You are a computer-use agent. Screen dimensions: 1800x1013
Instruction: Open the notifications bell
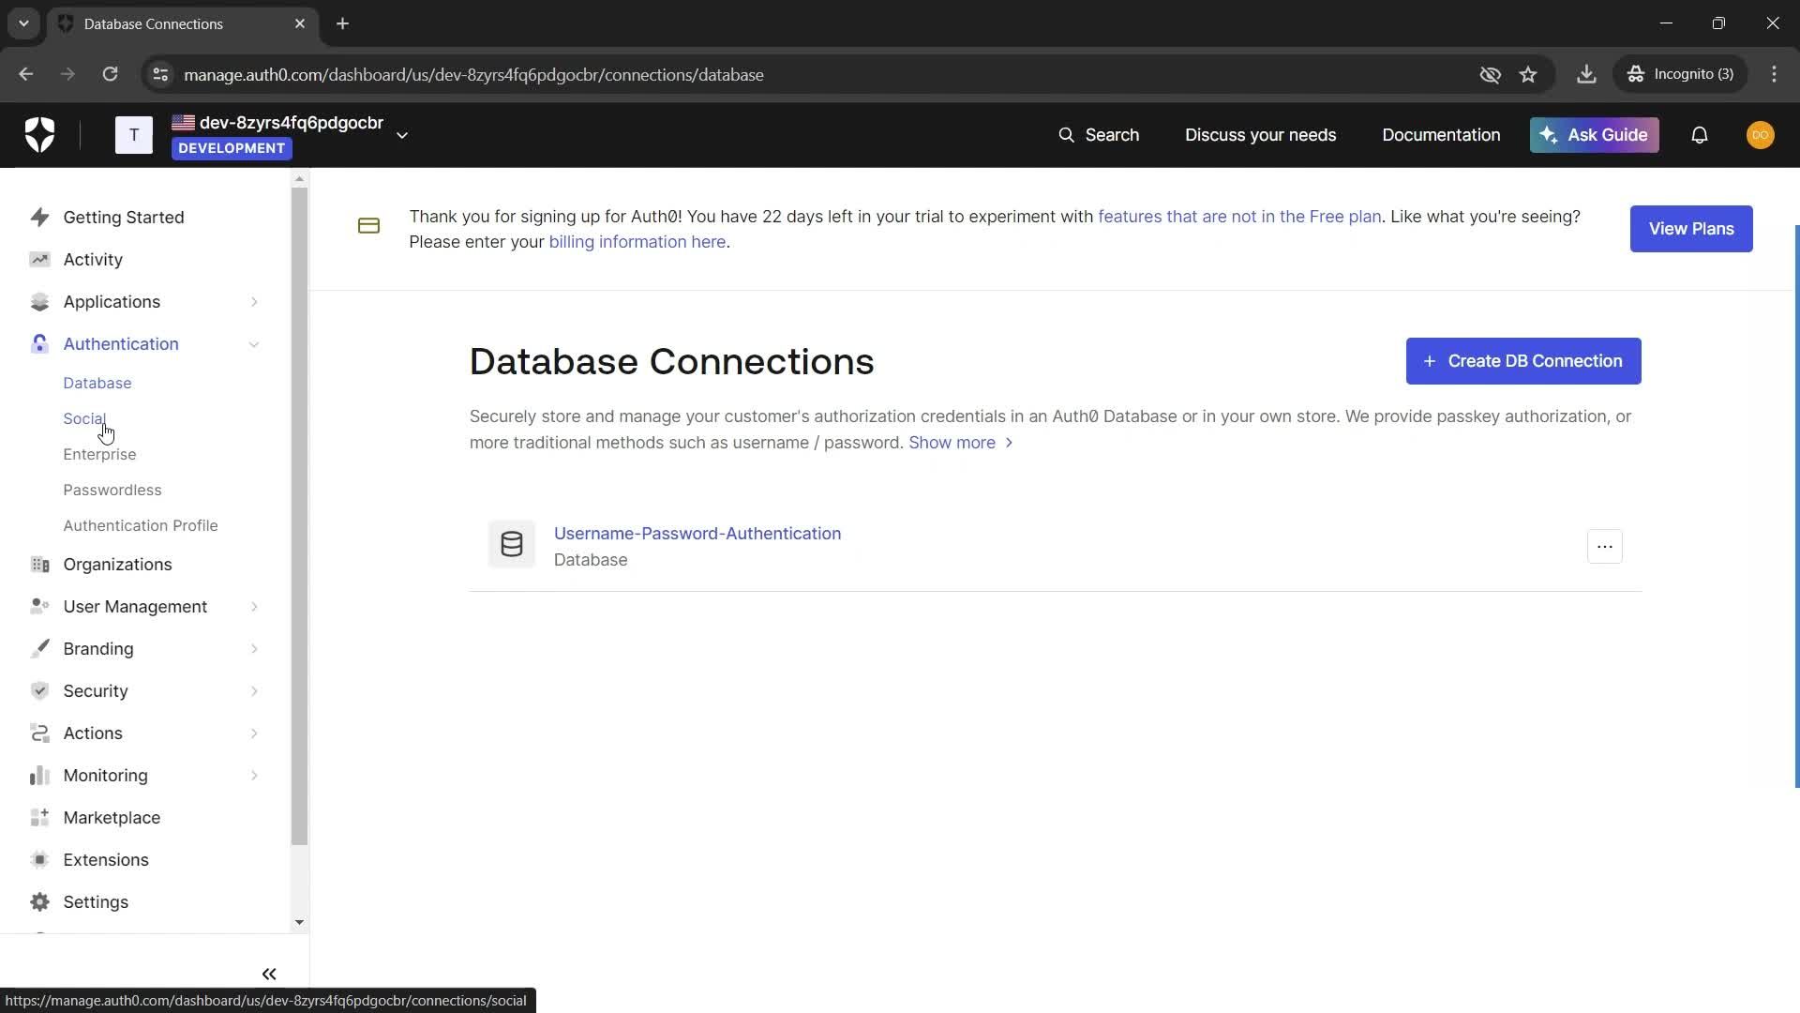point(1699,135)
